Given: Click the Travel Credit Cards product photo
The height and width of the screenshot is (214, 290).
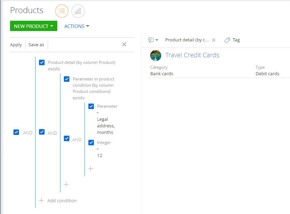Looking at the screenshot, I should coord(156,55).
